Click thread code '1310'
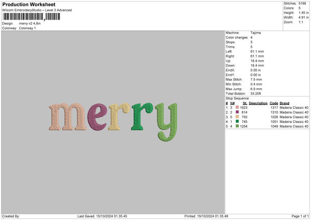Viewport: 311px width, 220px height. (274, 113)
